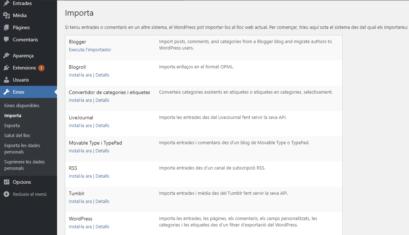This screenshot has height=235, width=409.
Task: Click the Opcions sliders icon
Action: pyautogui.click(x=6, y=182)
